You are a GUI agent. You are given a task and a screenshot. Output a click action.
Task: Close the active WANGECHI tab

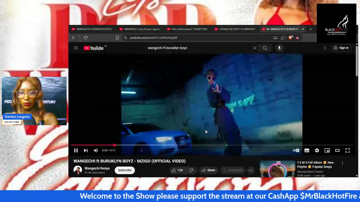point(303,29)
